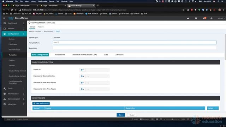
Task: Click the Feature Templates breadcrumb link
Action: (x=35, y=31)
